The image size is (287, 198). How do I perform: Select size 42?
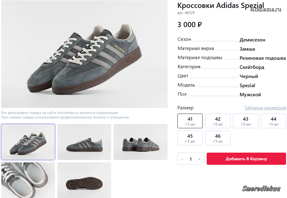pos(218,121)
